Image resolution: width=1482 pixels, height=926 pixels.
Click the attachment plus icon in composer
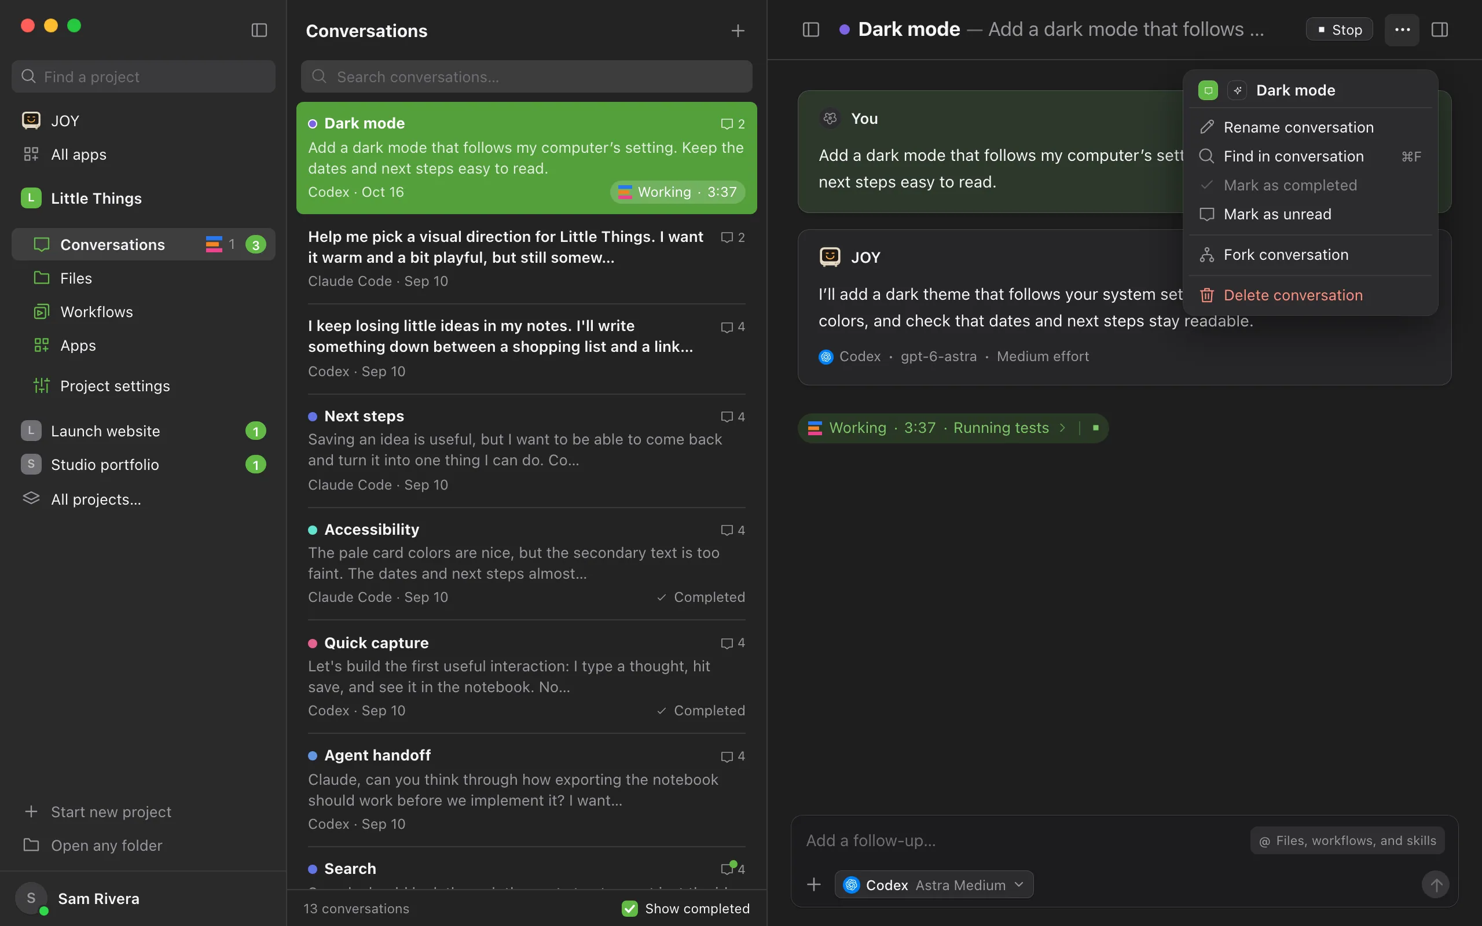[x=814, y=884]
